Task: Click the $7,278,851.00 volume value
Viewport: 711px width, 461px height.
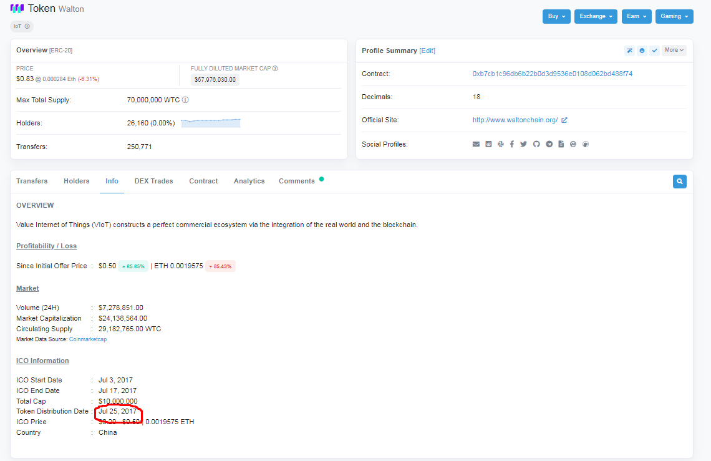Action: 121,308
